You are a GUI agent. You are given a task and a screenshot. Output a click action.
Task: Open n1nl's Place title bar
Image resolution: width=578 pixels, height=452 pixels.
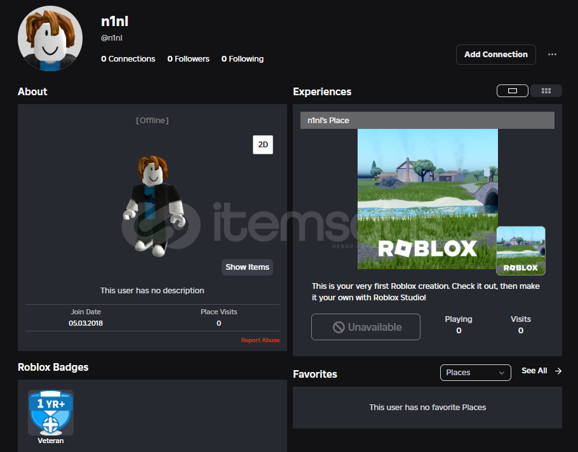(427, 121)
